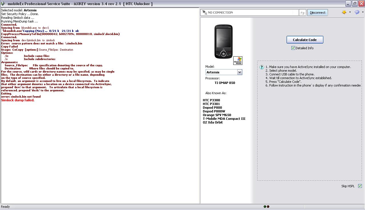Click the connection plug icon
Image resolution: width=365 pixels, height=210 pixels.
(204, 13)
